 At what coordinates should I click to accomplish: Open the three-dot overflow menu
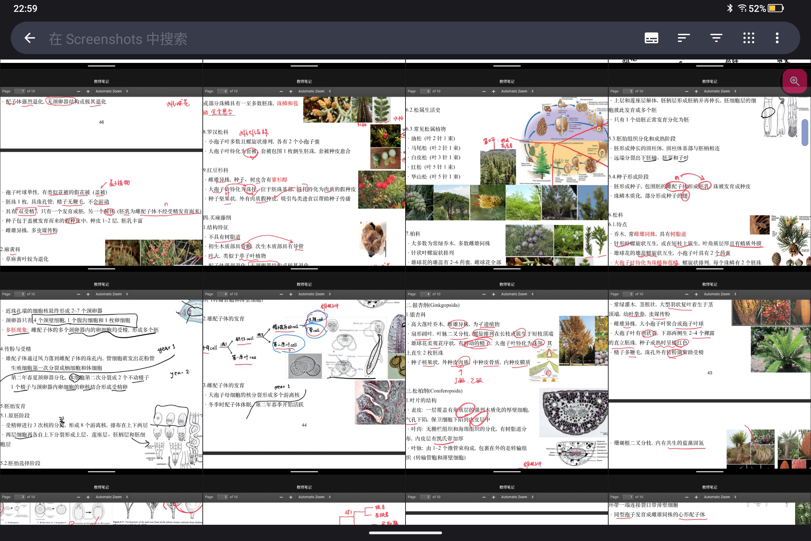pos(777,38)
